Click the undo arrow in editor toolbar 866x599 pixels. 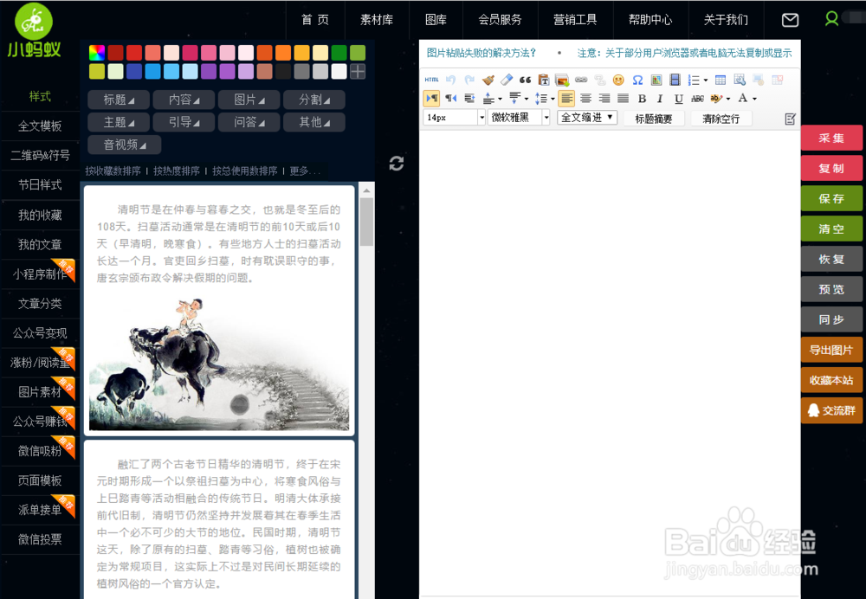(450, 80)
